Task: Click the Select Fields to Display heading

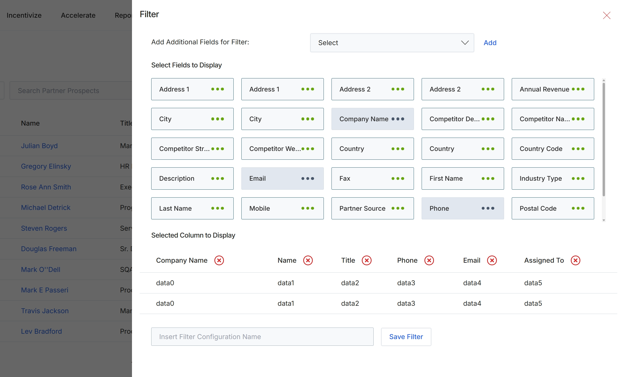Action: (x=186, y=65)
